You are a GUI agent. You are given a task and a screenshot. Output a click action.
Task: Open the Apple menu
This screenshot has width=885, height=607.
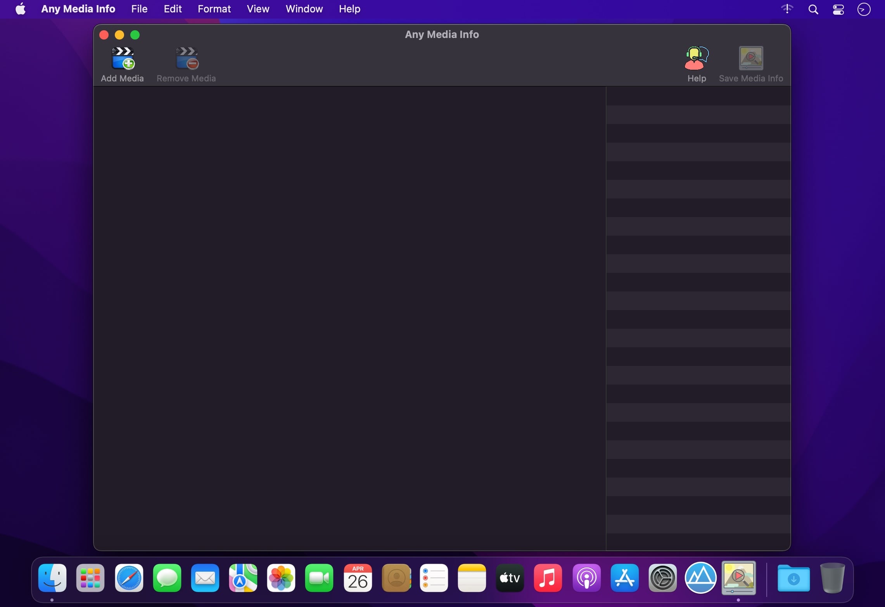pos(20,9)
